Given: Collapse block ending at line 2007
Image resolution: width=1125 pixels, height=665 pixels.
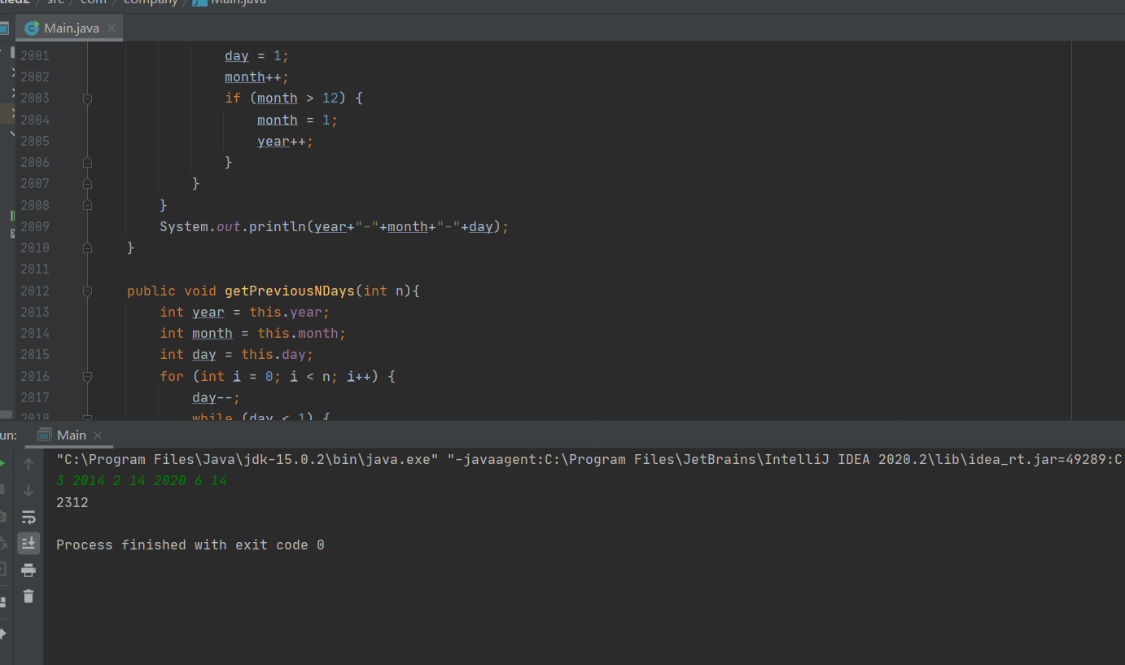Looking at the screenshot, I should point(87,184).
